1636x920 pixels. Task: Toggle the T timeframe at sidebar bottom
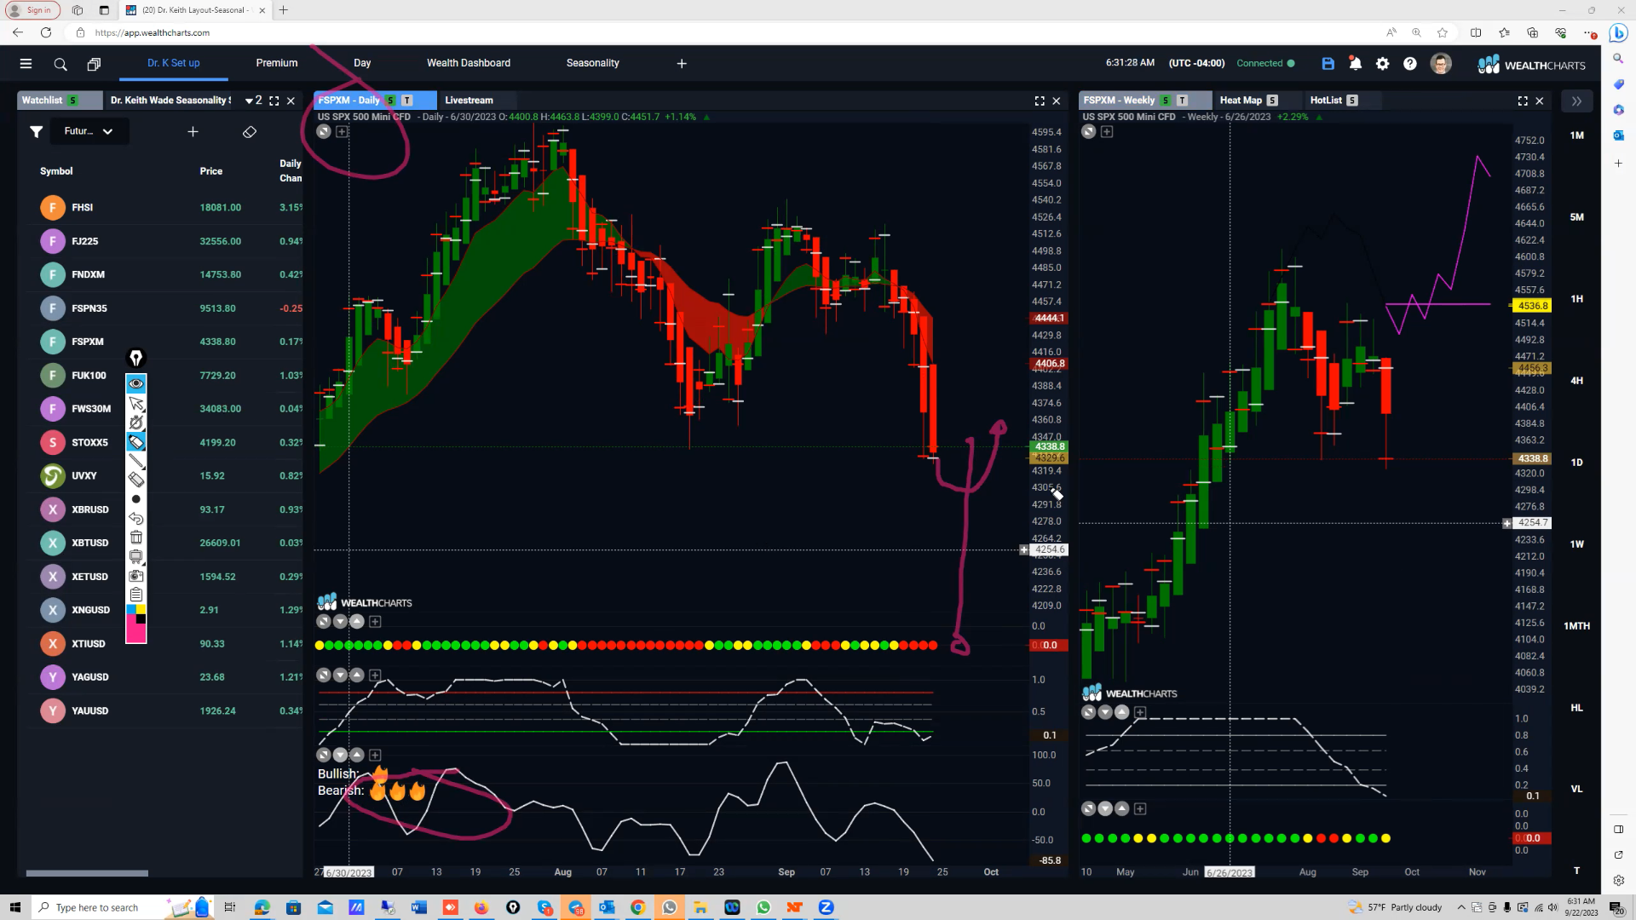point(1576,871)
